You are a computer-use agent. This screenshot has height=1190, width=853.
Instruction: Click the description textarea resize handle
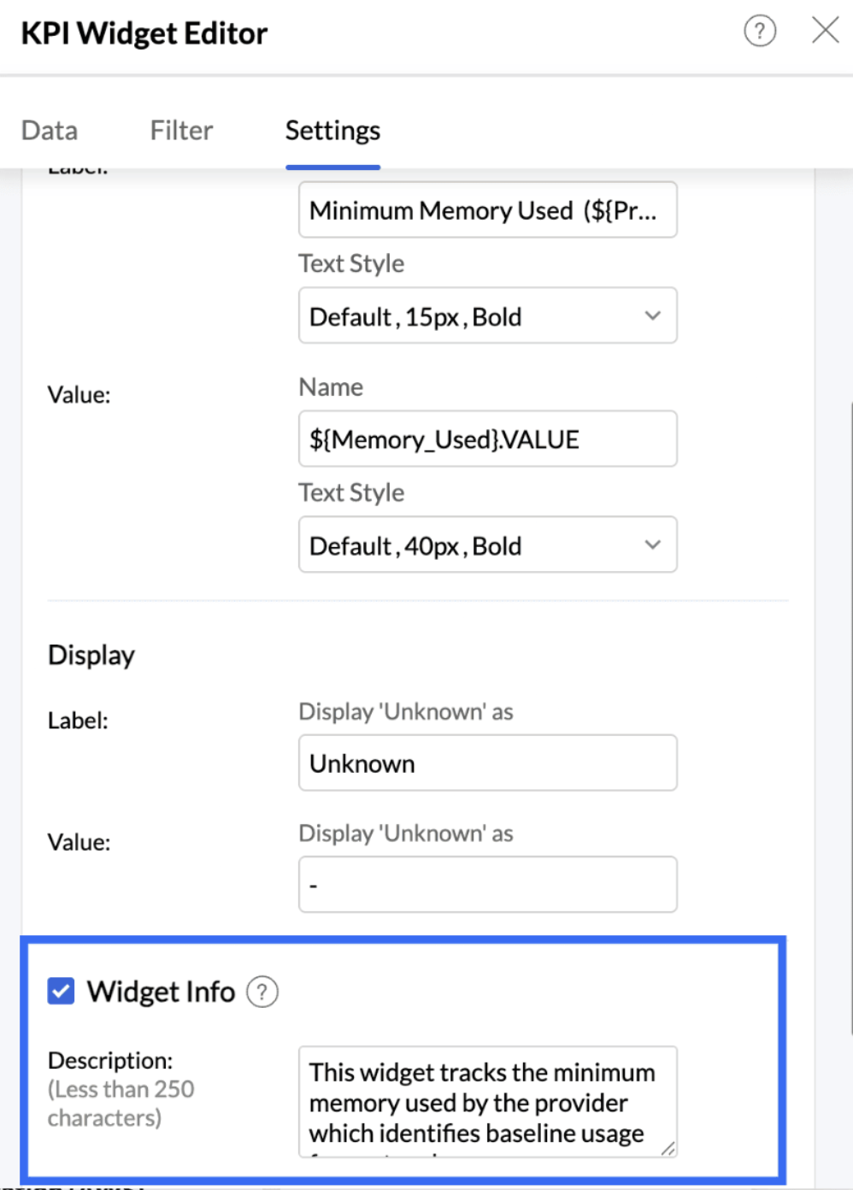[668, 1149]
